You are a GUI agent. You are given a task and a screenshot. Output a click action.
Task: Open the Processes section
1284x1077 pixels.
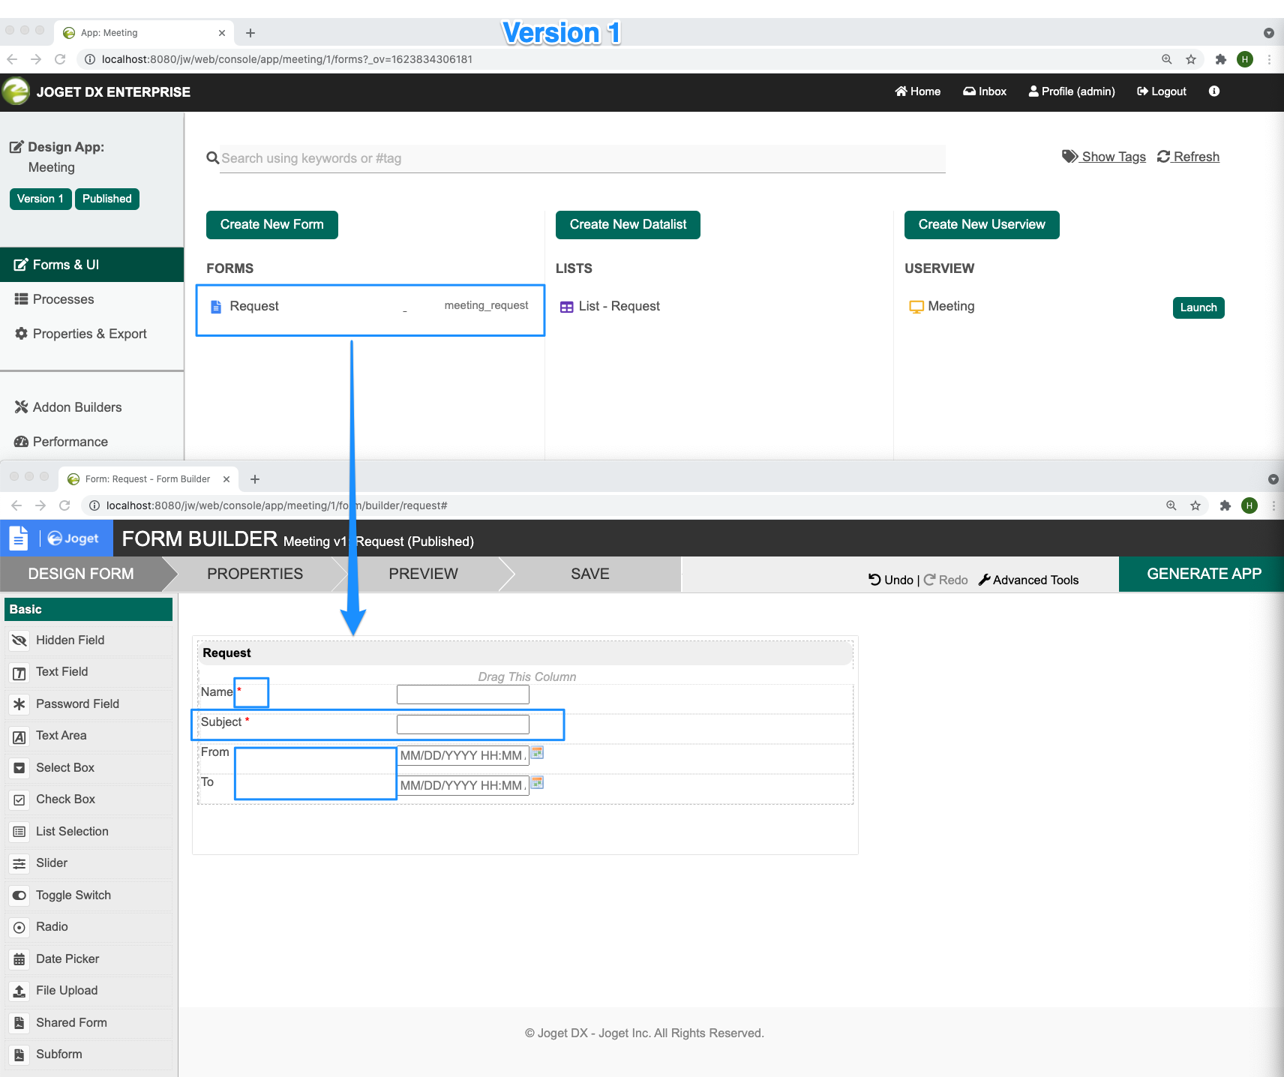pyautogui.click(x=91, y=299)
